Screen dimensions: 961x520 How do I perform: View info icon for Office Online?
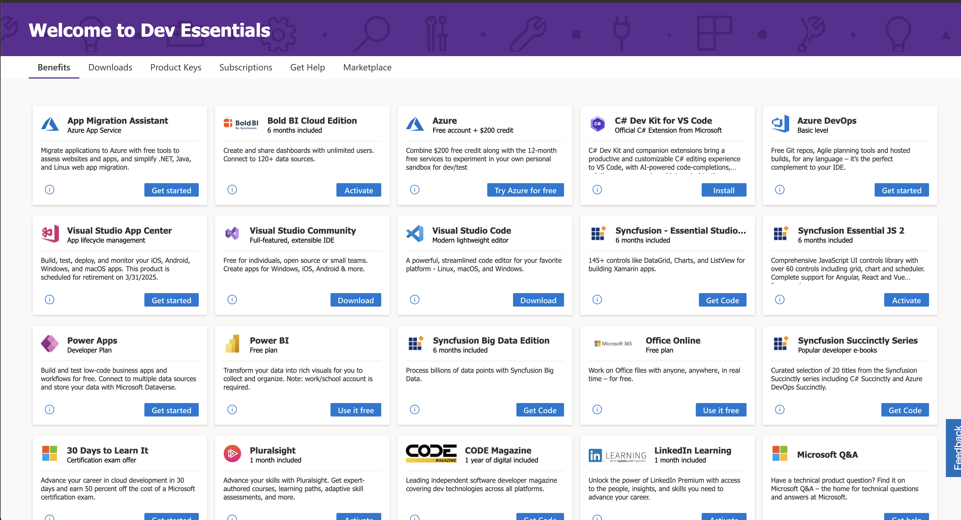click(x=597, y=410)
